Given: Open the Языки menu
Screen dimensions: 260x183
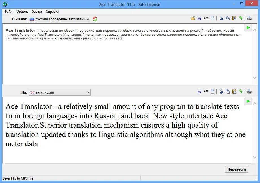Looking at the screenshot, I should (x=37, y=12).
